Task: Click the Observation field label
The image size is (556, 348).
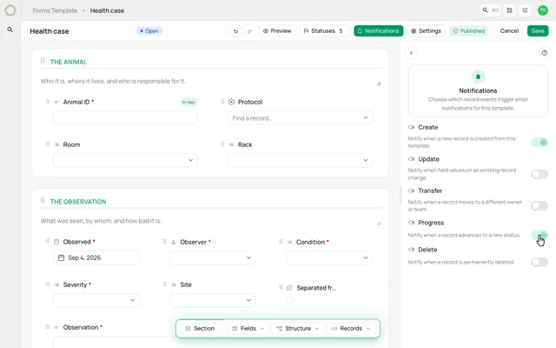Action: click(81, 327)
